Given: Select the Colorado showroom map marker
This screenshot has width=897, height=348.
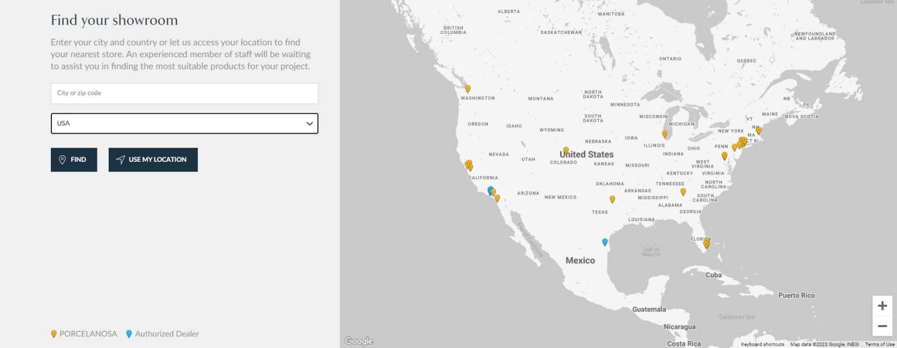Looking at the screenshot, I should 566,150.
